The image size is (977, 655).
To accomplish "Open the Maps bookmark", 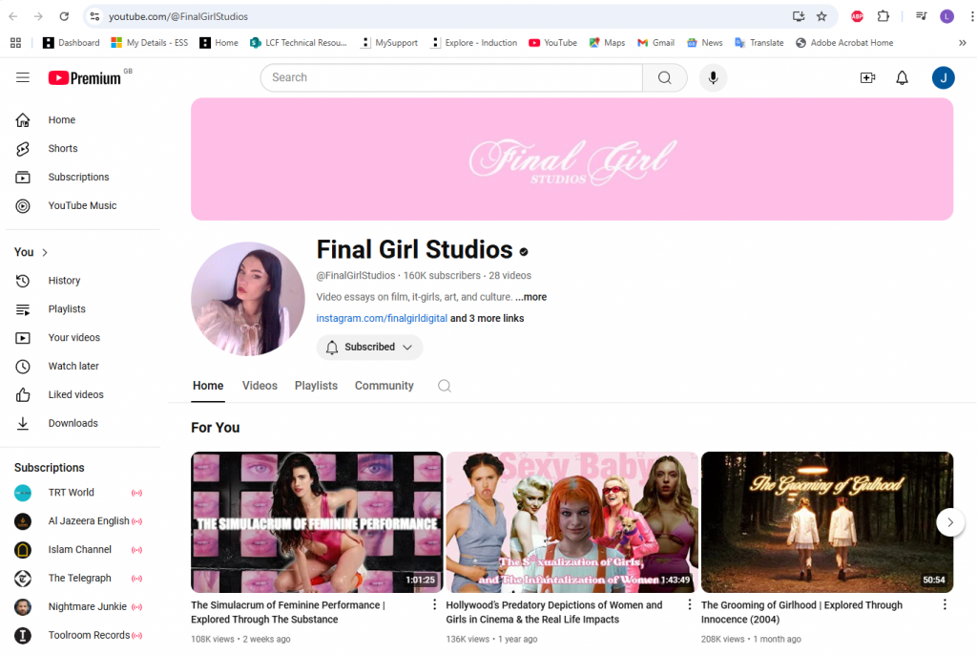I will (607, 43).
